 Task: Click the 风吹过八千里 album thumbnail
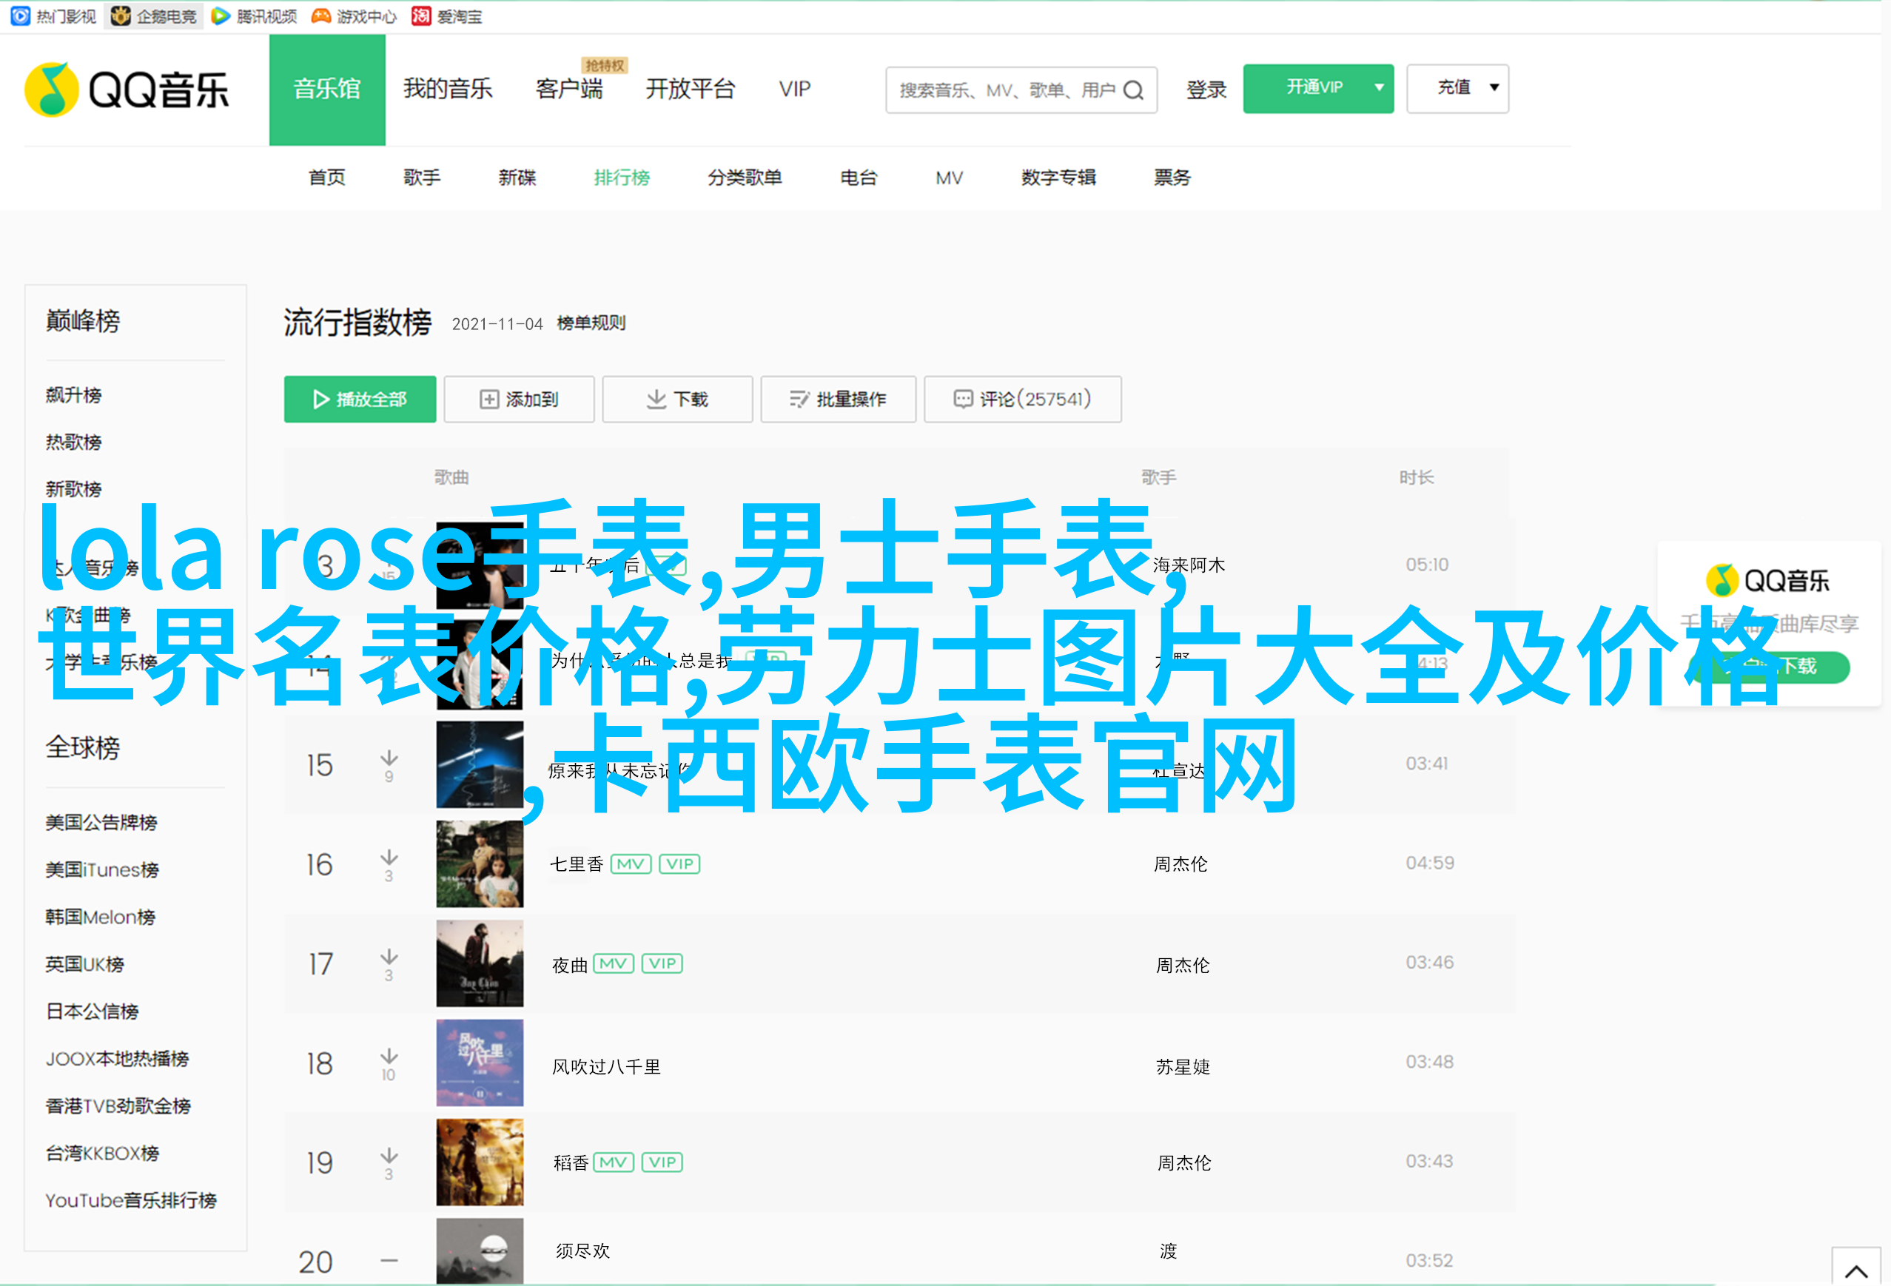point(480,1063)
